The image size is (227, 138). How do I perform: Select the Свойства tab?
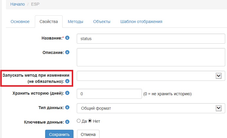pos(49,22)
